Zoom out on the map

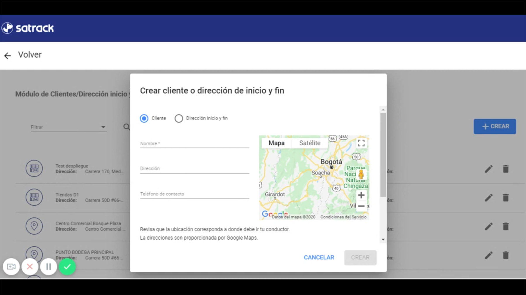[x=361, y=206]
